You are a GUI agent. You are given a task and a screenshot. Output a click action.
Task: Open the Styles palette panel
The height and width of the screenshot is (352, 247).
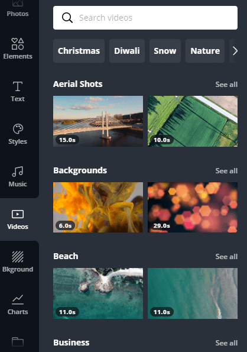coord(18,134)
